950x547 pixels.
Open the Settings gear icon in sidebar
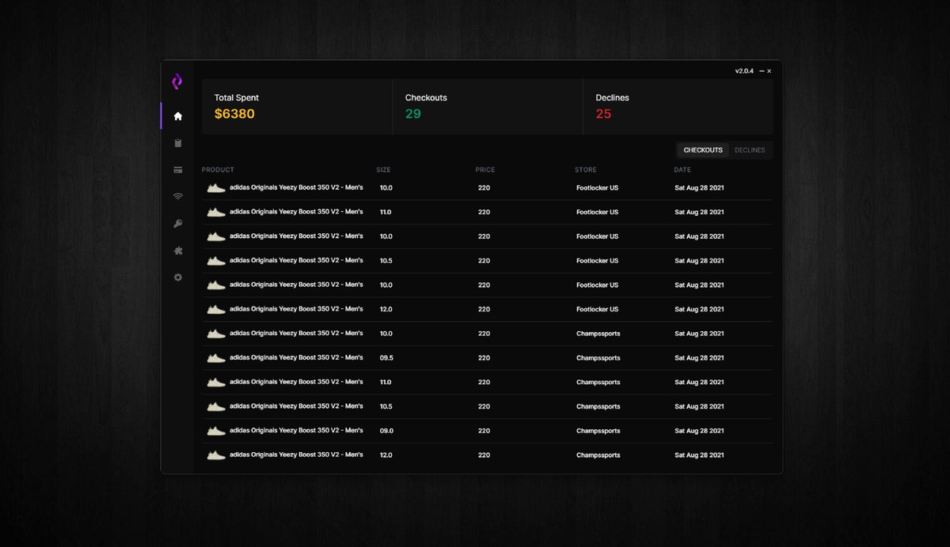[x=177, y=277]
